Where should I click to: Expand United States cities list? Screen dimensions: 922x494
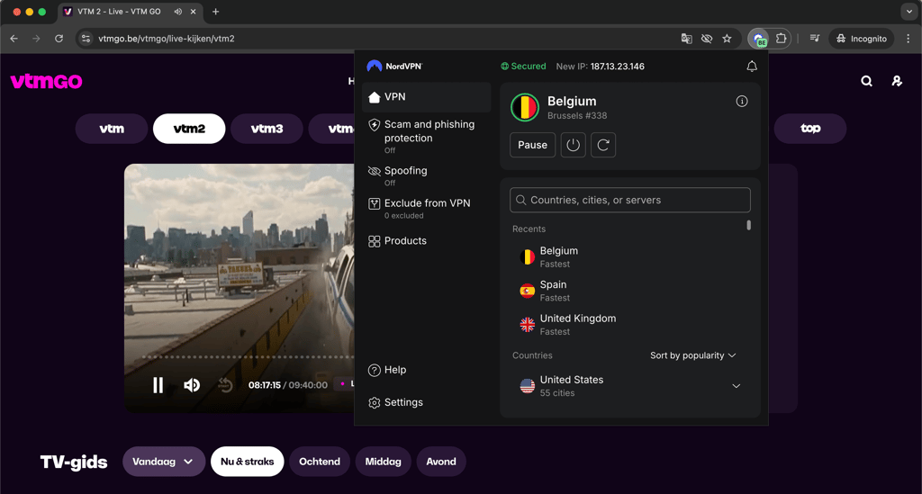[736, 386]
